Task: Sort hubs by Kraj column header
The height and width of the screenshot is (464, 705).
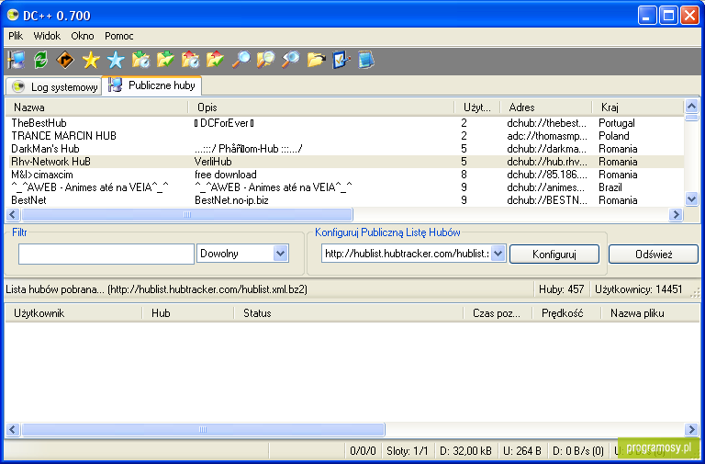Action: (x=638, y=108)
